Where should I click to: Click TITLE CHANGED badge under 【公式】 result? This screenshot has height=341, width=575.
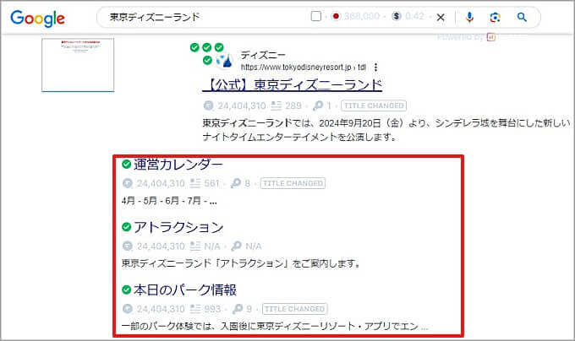click(374, 106)
